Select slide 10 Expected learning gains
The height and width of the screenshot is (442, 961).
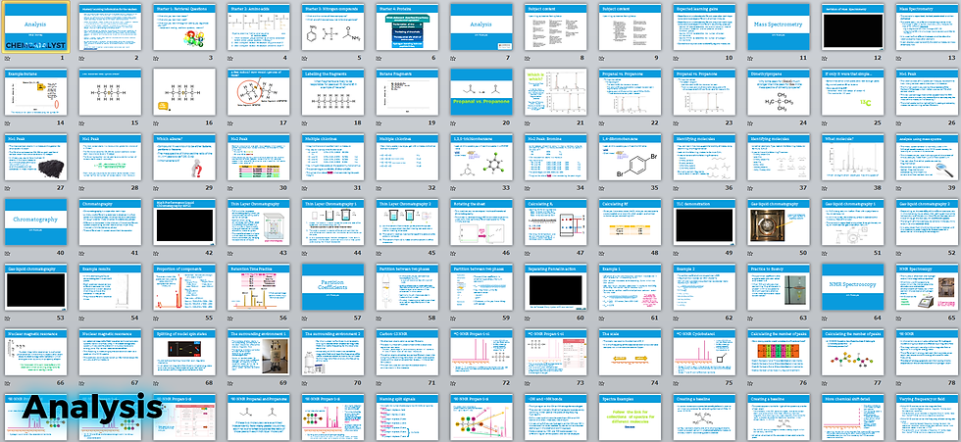(704, 26)
